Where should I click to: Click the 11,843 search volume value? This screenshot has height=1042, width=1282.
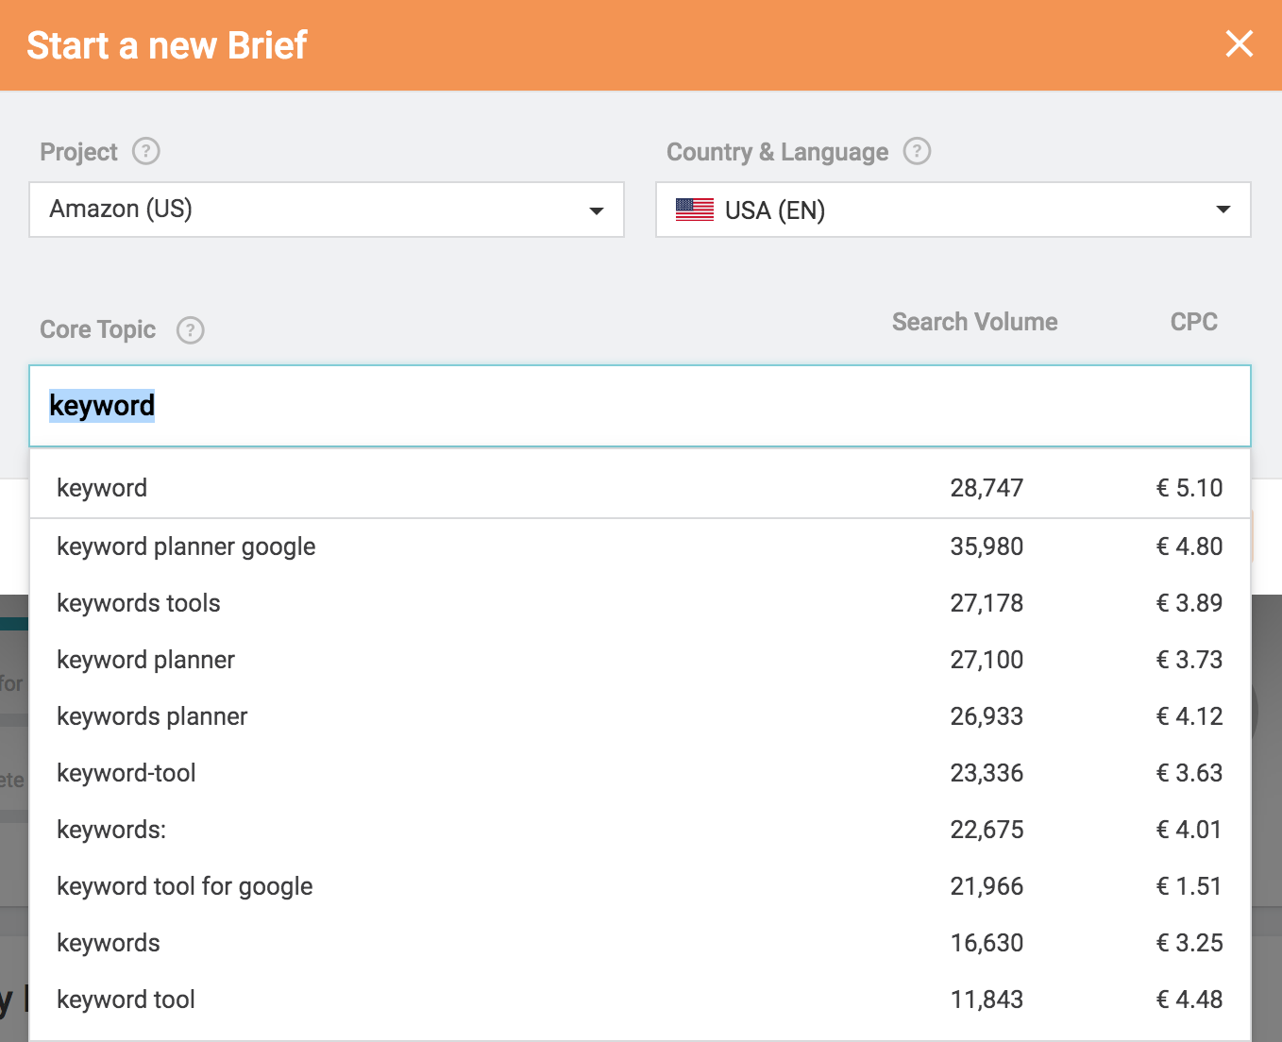coord(987,1000)
